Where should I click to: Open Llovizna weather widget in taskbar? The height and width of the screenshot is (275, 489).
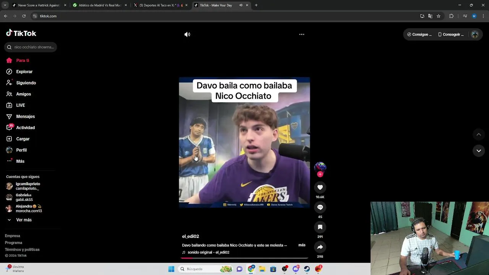coord(15,269)
